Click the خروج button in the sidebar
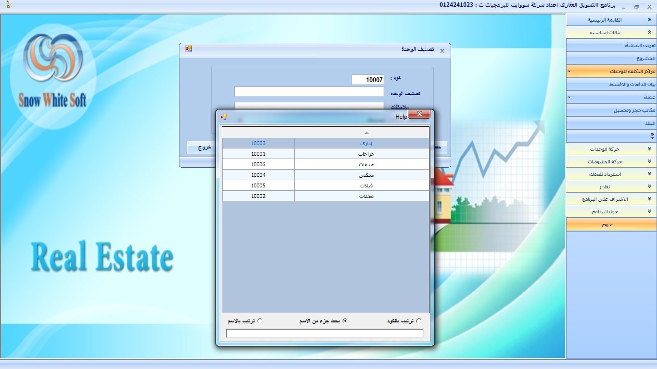The width and height of the screenshot is (657, 369). [611, 224]
